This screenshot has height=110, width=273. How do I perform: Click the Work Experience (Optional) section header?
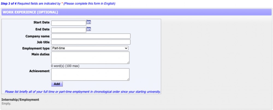coord(30,12)
